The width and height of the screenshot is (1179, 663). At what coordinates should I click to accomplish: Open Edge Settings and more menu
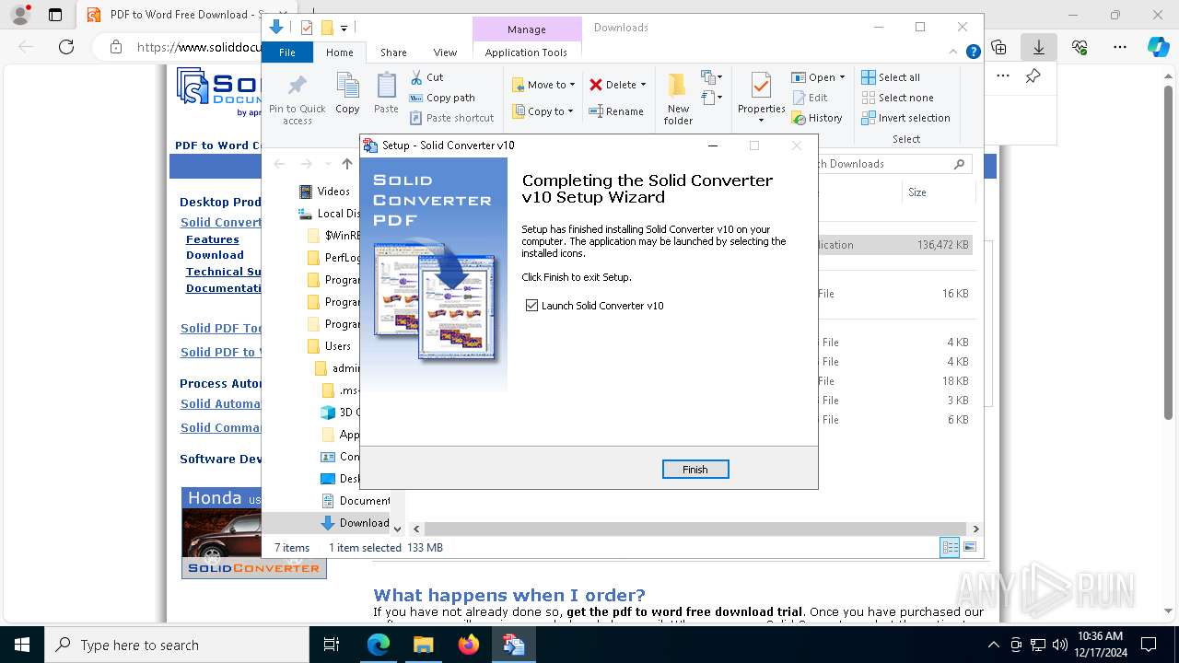tap(1120, 47)
